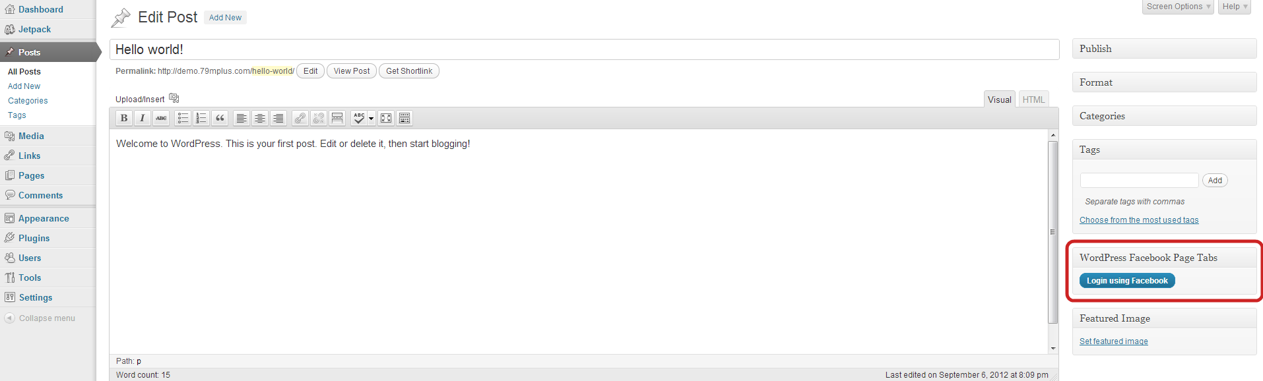This screenshot has width=1263, height=381.
Task: Show the kitchen sink toolbar row
Action: pos(405,118)
